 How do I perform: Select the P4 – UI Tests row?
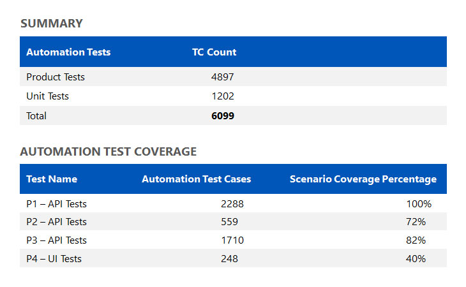(x=54, y=259)
